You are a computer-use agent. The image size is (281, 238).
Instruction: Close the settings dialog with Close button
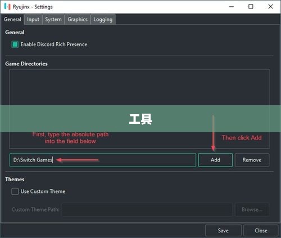[261, 231]
